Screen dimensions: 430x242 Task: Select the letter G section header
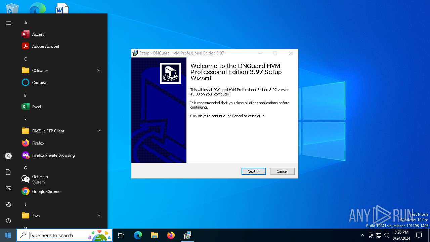25,168
